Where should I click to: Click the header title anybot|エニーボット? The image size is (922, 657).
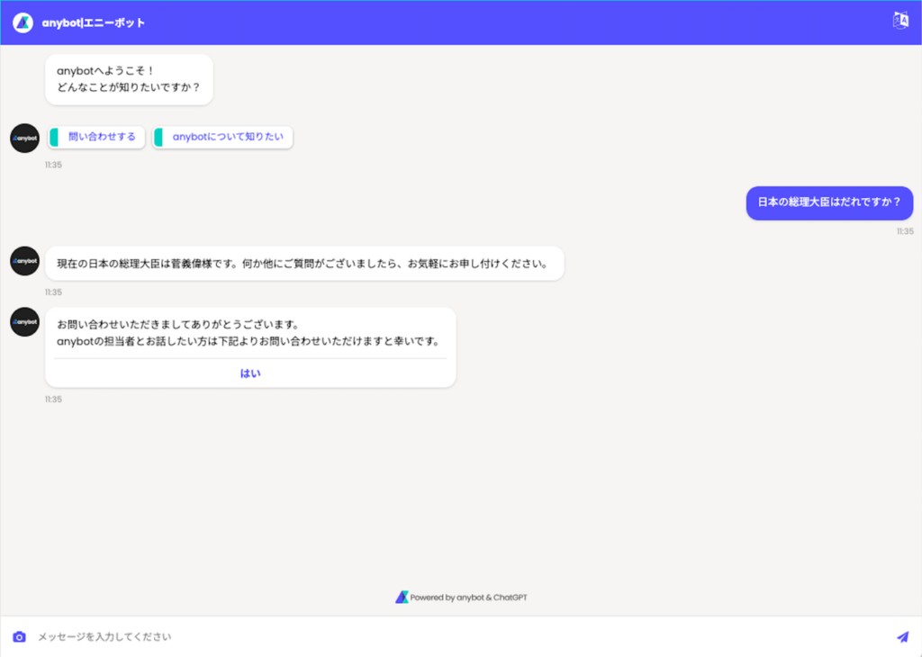click(x=94, y=22)
